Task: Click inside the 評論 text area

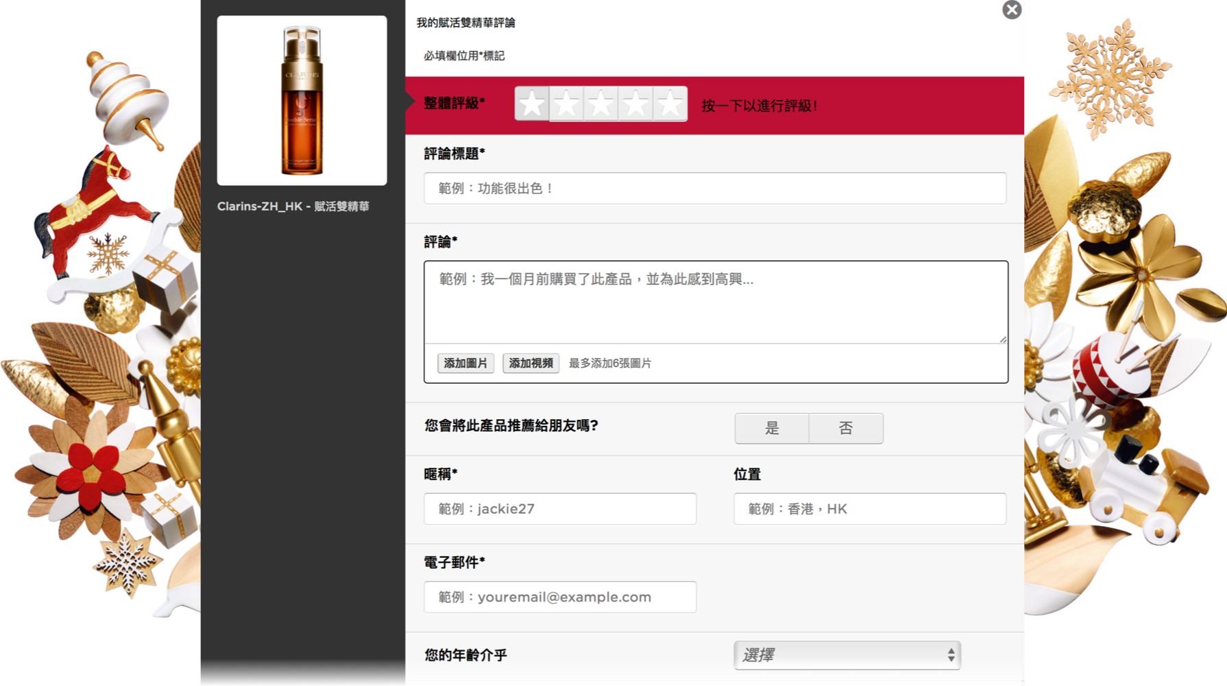Action: click(715, 302)
